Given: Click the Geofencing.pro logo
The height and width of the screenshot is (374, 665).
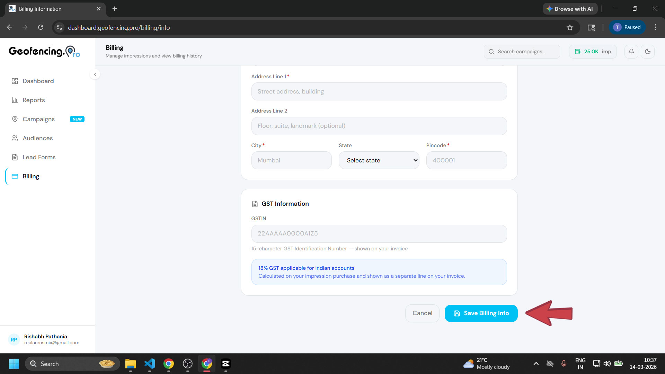Looking at the screenshot, I should pos(44,51).
